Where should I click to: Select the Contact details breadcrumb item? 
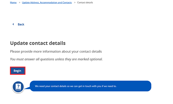[85, 2]
